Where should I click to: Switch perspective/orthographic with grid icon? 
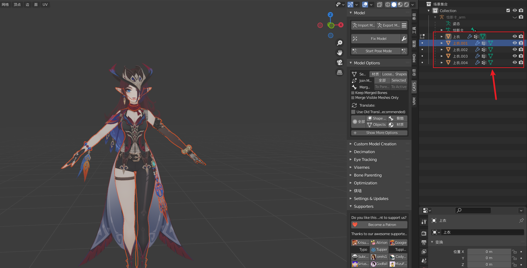[x=340, y=72]
